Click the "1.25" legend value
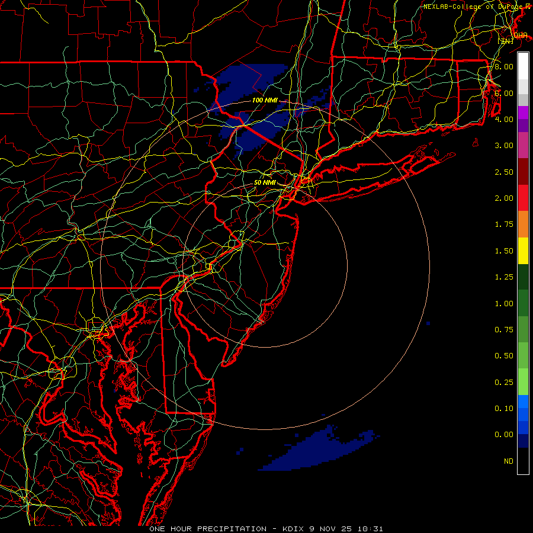 [x=504, y=277]
